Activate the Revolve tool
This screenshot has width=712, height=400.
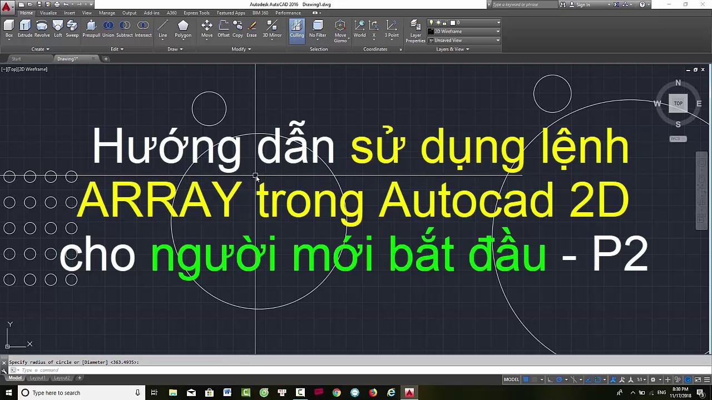(x=42, y=29)
